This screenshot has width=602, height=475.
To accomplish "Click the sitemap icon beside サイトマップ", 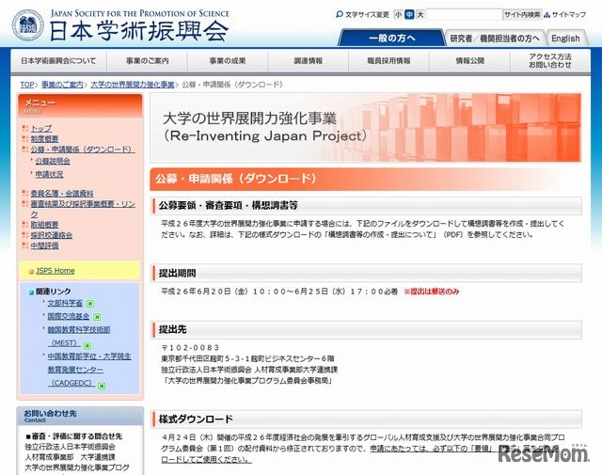I will click(x=547, y=15).
